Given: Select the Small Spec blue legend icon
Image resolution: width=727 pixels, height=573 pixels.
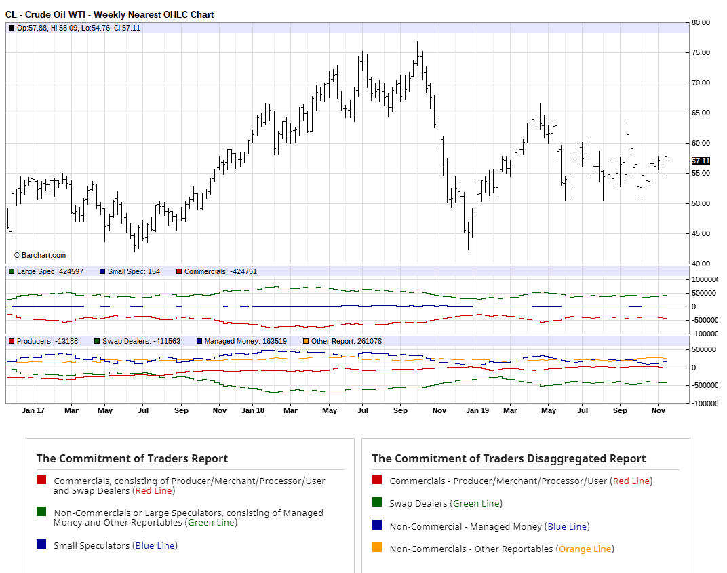Looking at the screenshot, I should pyautogui.click(x=102, y=271).
